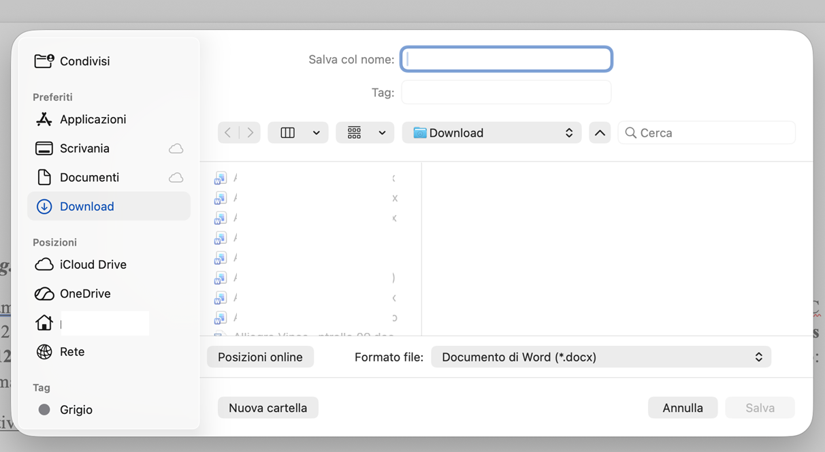The image size is (825, 452).
Task: Go forward with the right arrow
Action: coord(250,133)
